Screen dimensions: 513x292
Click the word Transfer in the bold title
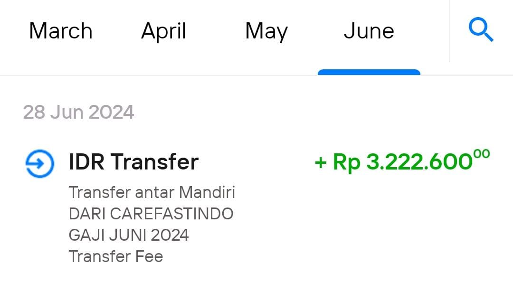coord(154,161)
